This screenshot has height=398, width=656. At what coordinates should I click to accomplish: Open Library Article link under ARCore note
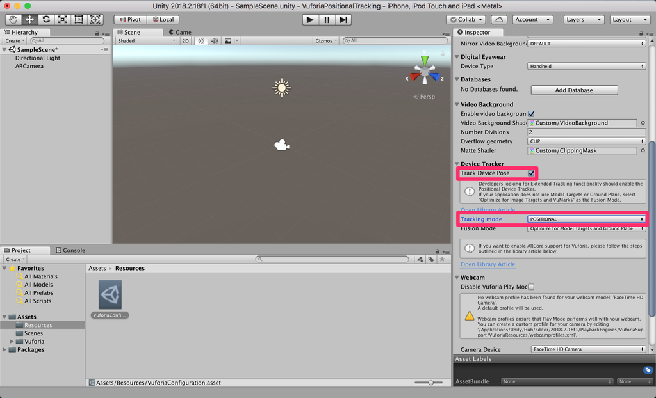click(x=488, y=264)
